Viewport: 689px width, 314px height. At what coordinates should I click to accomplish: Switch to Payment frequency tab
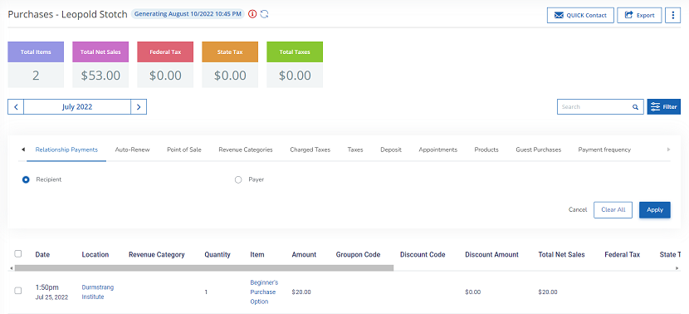click(x=604, y=150)
